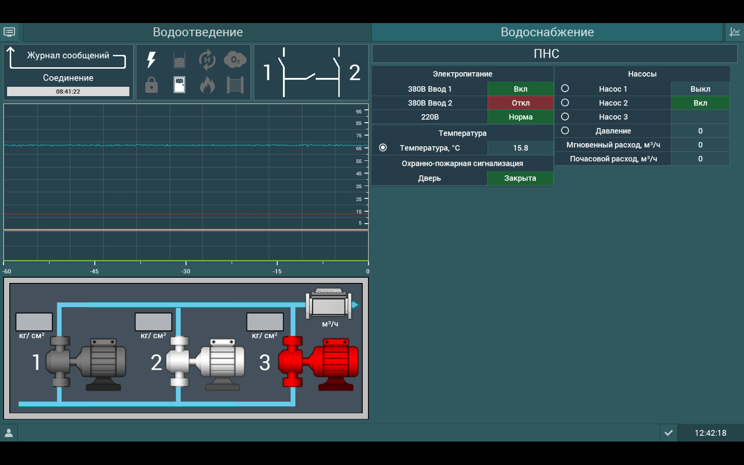The width and height of the screenshot is (744, 465).
Task: Click the O2 cloud gas icon
Action: point(235,60)
